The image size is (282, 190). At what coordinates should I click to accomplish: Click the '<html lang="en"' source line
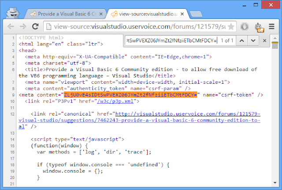pyautogui.click(x=61, y=44)
